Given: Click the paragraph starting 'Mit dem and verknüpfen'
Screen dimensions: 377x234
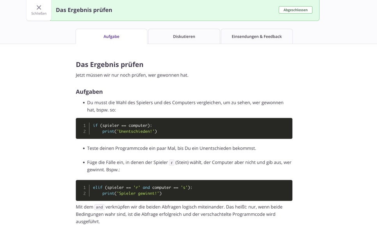Looking at the screenshot, I should coord(179,214).
